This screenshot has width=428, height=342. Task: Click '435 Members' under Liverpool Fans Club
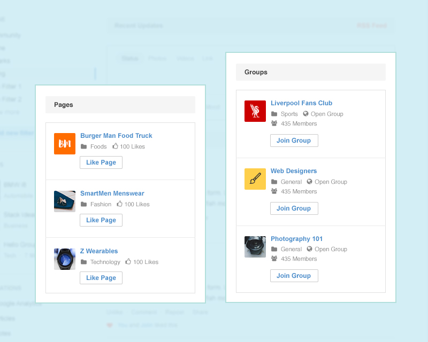pos(299,123)
